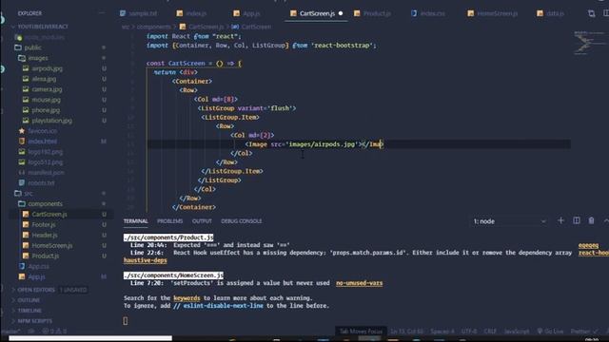
Task: Switch to the Terminal panel tab
Action: point(135,221)
